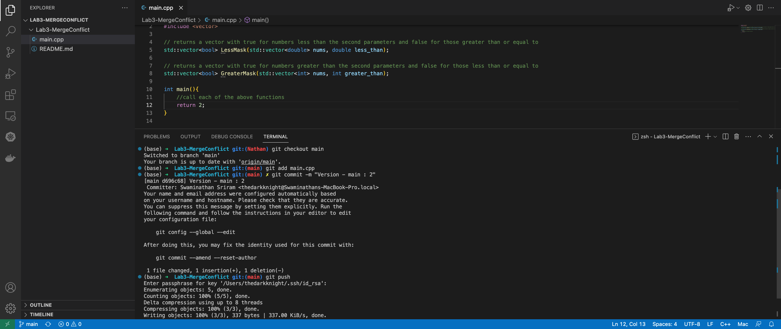Click the Explorer more actions ellipsis
781x329 pixels.
tap(125, 8)
